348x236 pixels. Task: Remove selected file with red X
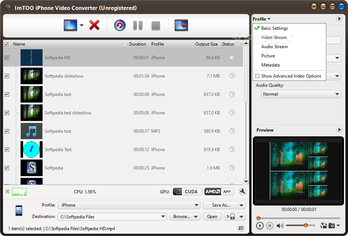[94, 25]
